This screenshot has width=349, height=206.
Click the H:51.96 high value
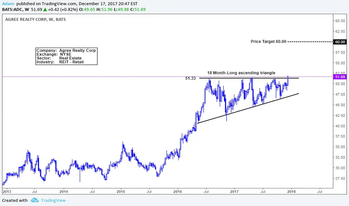[x=104, y=9]
